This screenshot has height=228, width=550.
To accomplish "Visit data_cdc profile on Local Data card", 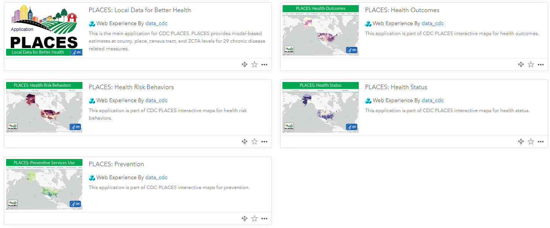I will click(x=156, y=23).
